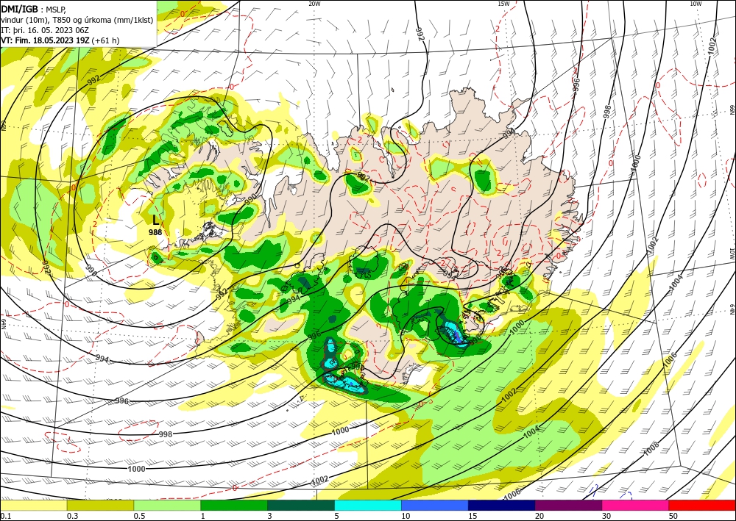Click the olive 0.3–0.5 legend swatch
The width and height of the screenshot is (736, 521).
coord(100,505)
